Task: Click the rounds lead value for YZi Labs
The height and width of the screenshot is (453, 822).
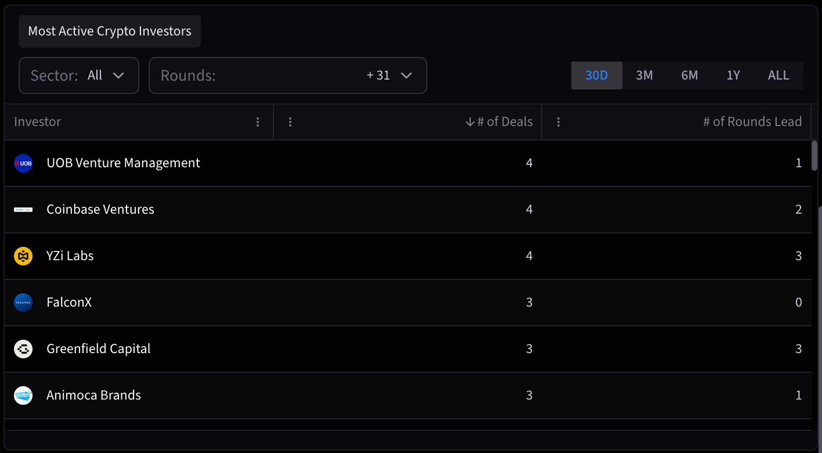Action: (799, 256)
